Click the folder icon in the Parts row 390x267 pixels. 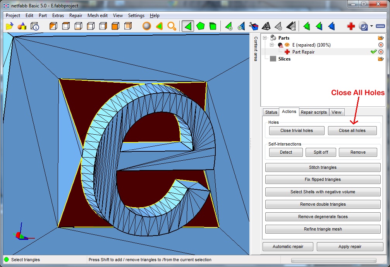point(381,38)
